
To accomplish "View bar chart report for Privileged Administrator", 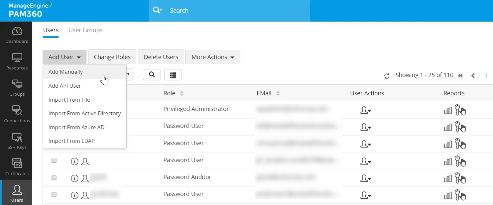I will click(x=448, y=110).
